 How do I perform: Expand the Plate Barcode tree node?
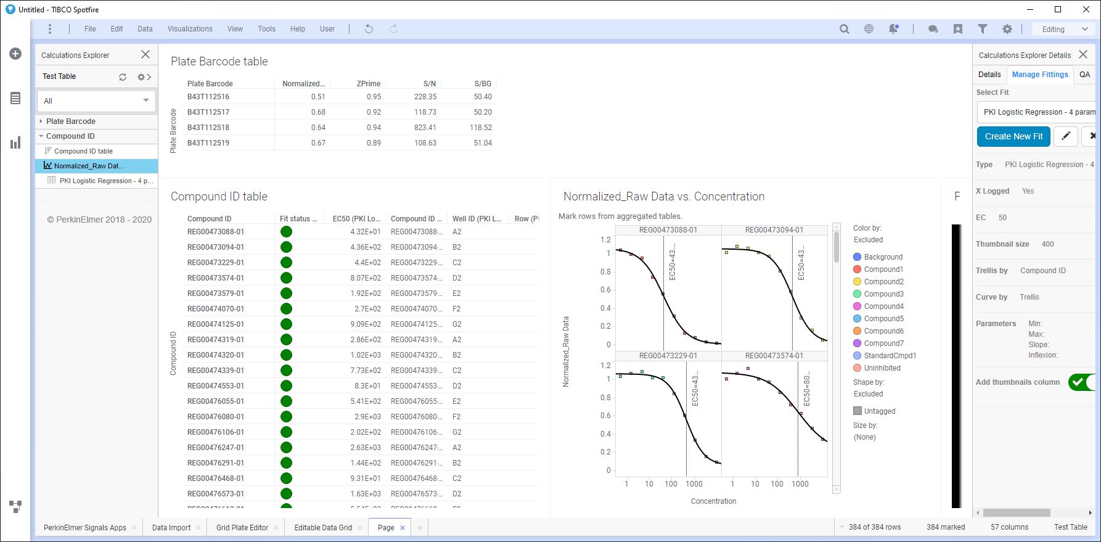click(x=41, y=121)
